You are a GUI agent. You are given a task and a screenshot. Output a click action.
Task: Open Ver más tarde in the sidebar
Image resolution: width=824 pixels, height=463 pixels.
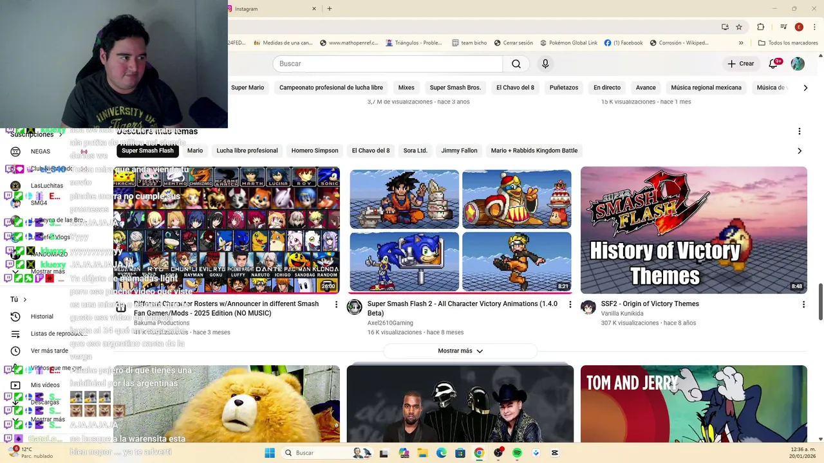coord(49,350)
